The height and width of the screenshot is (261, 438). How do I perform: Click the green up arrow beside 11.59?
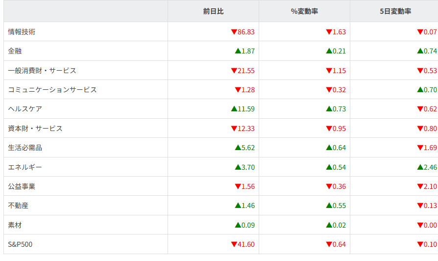click(234, 109)
